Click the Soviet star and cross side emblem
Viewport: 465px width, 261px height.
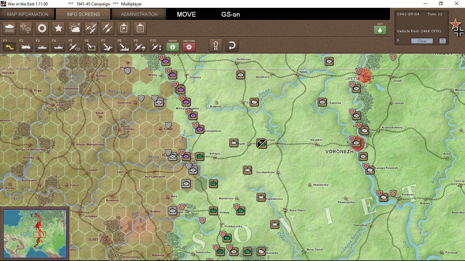tap(456, 28)
